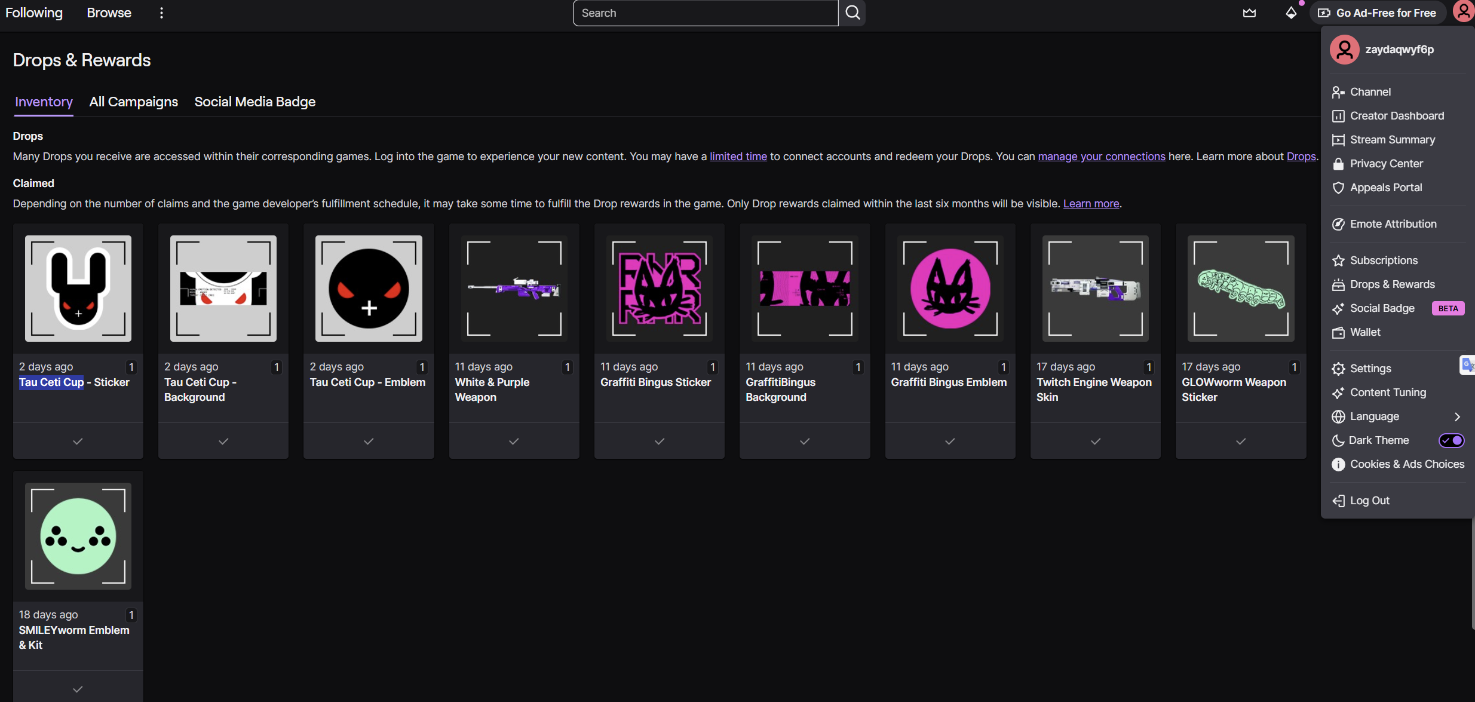Switch to All Campaigns tab
The height and width of the screenshot is (702, 1475).
tap(134, 102)
